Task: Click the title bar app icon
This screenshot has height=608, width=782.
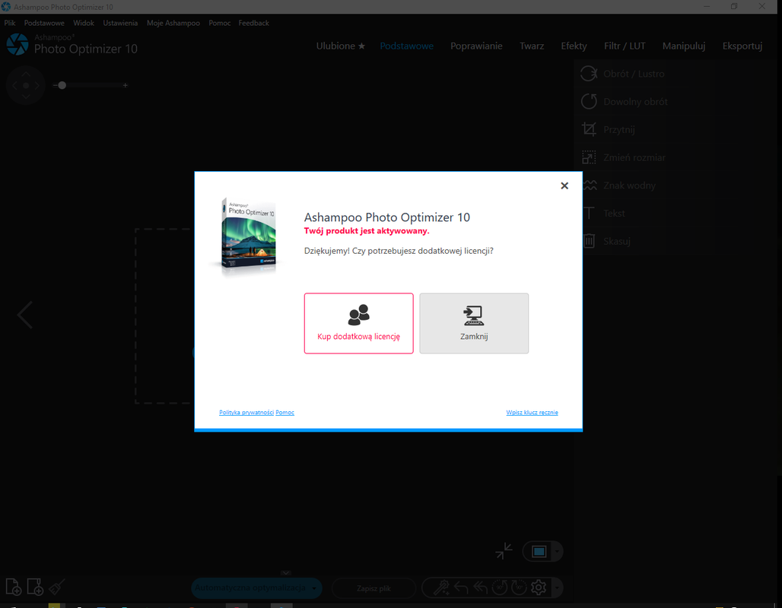Action: pyautogui.click(x=6, y=7)
